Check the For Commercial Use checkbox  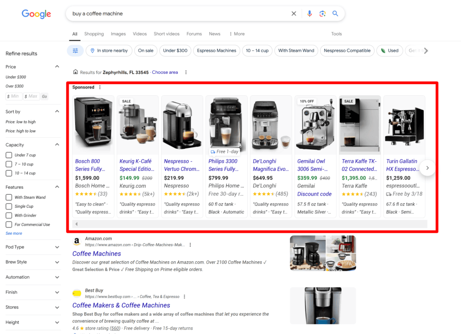pyautogui.click(x=8, y=224)
